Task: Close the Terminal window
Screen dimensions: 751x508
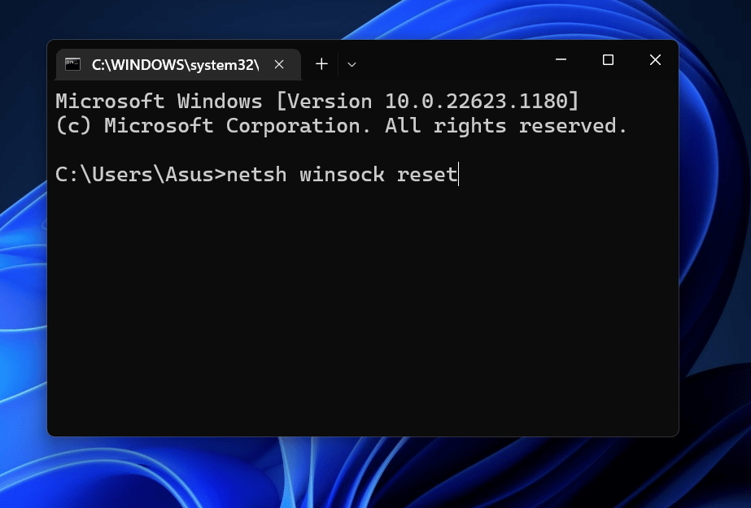Action: [655, 60]
